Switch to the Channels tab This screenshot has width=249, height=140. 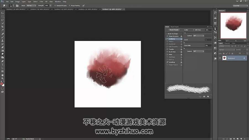tap(227, 43)
